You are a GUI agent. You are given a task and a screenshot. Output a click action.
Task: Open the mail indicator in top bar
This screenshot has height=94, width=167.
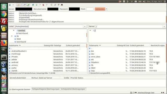pyautogui.click(x=136, y=2)
